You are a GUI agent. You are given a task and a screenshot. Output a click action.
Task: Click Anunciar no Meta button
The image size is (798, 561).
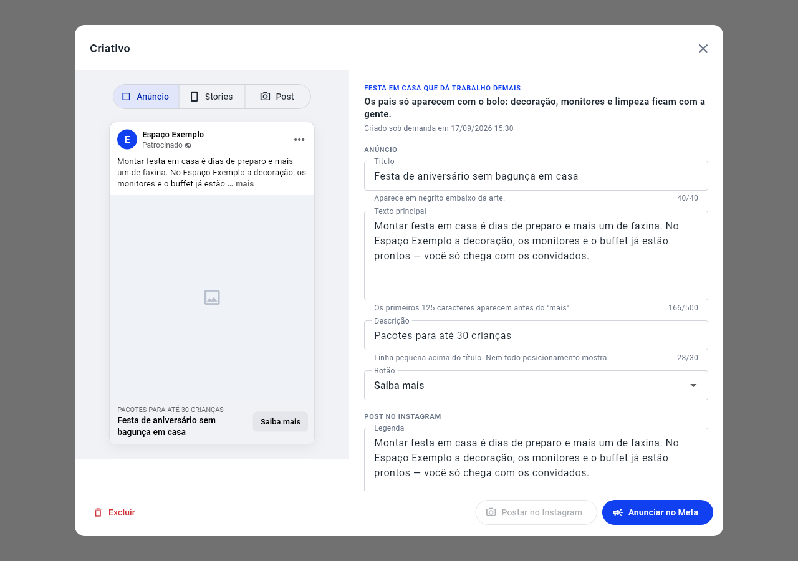pyautogui.click(x=658, y=512)
